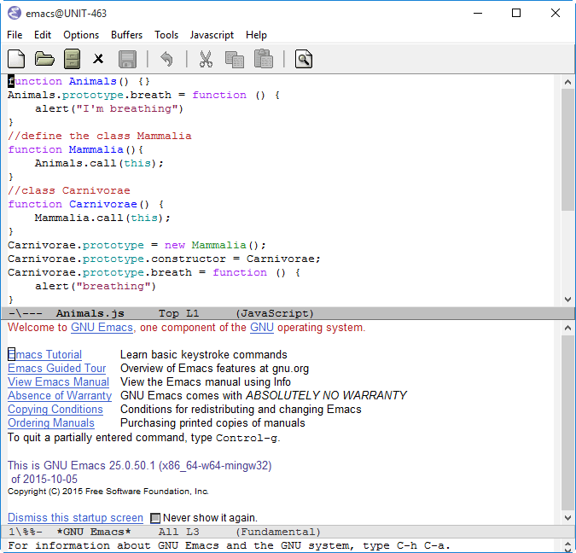Click 'Top L1' position in mode line

pyautogui.click(x=179, y=313)
